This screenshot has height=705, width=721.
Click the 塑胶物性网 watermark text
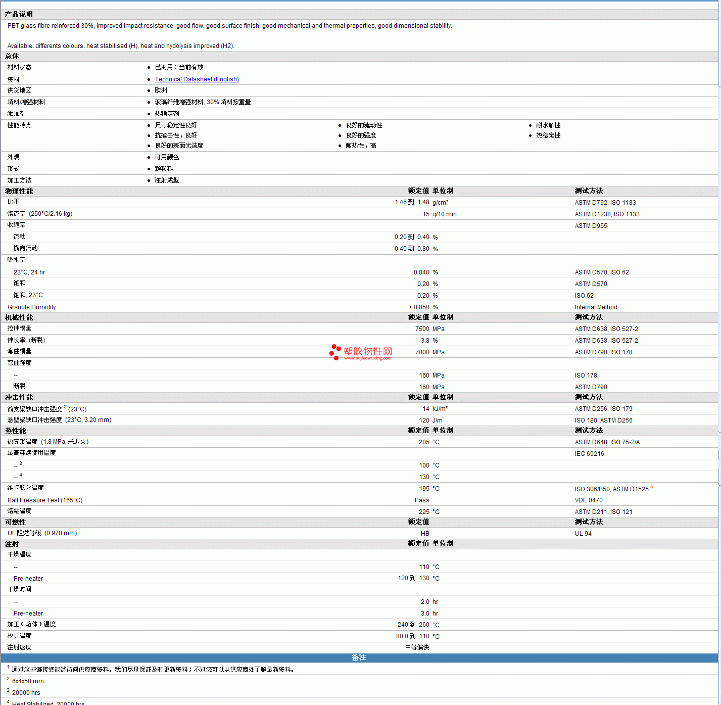[368, 352]
